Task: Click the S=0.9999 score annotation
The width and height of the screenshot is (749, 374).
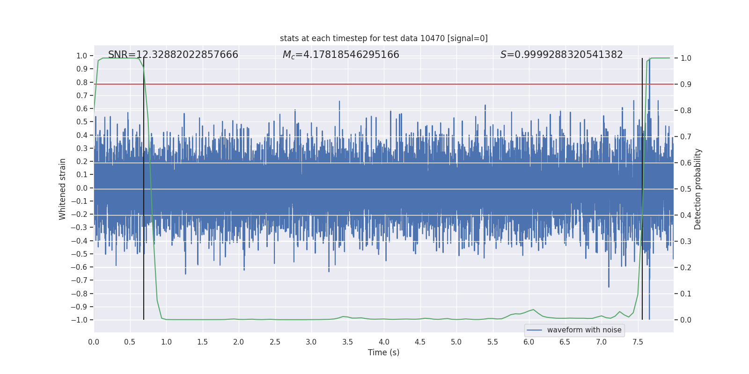Action: [561, 55]
